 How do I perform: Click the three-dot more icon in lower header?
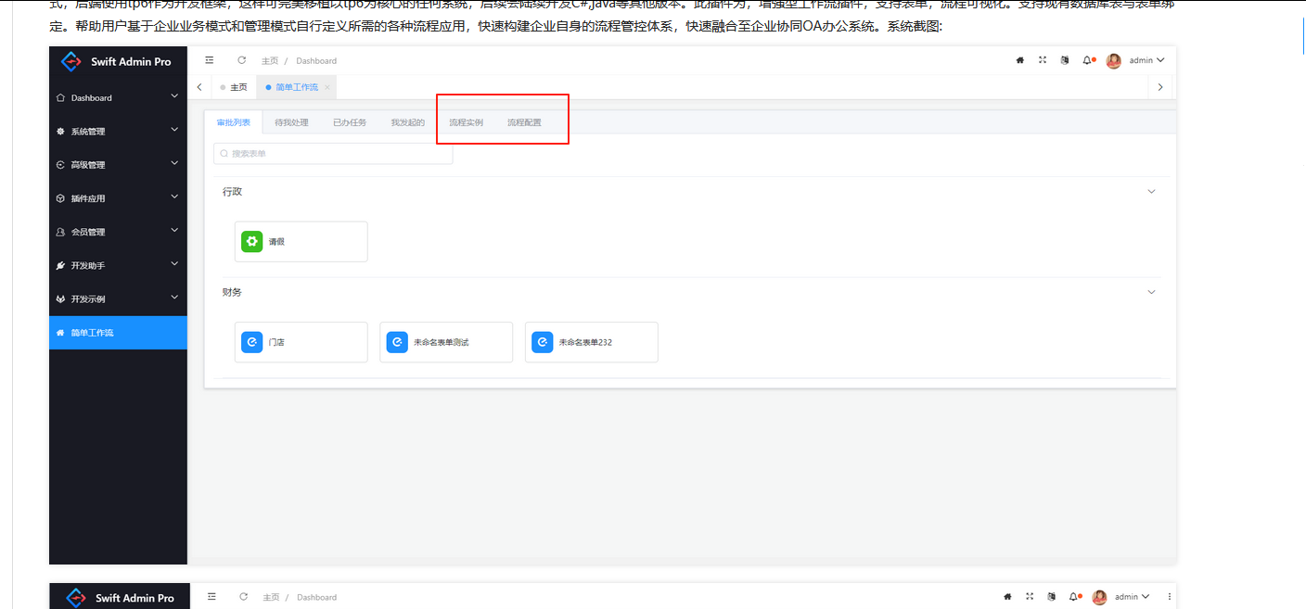tap(1169, 597)
